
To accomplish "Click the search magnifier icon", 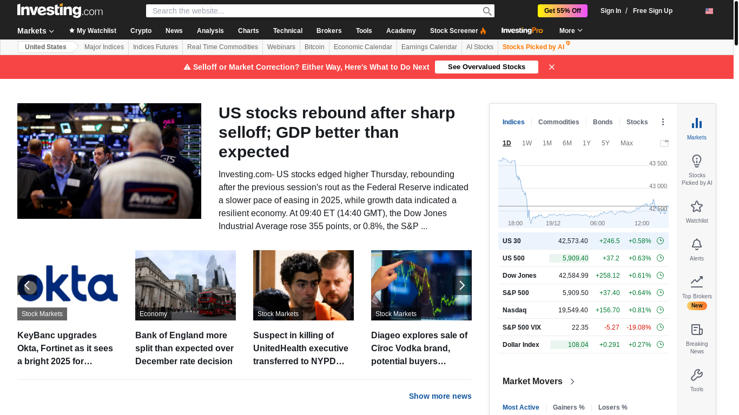I will 487,11.
